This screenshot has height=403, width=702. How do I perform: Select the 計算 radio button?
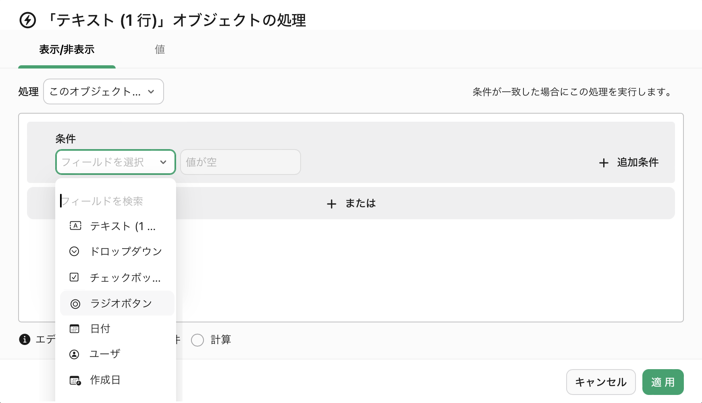click(197, 340)
